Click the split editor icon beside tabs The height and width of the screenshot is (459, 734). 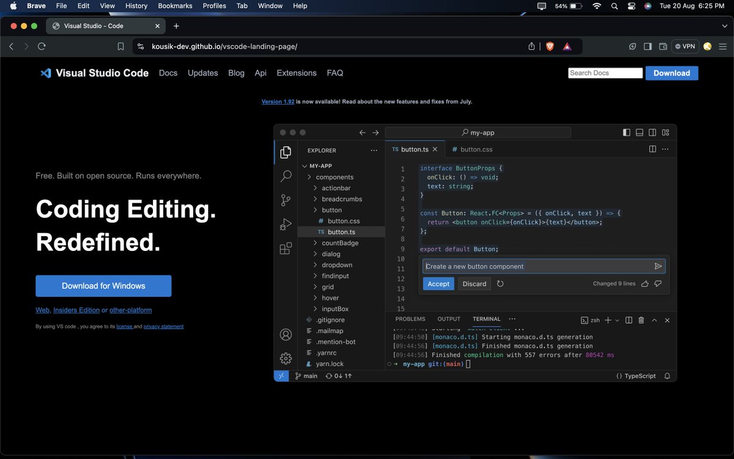pos(653,149)
